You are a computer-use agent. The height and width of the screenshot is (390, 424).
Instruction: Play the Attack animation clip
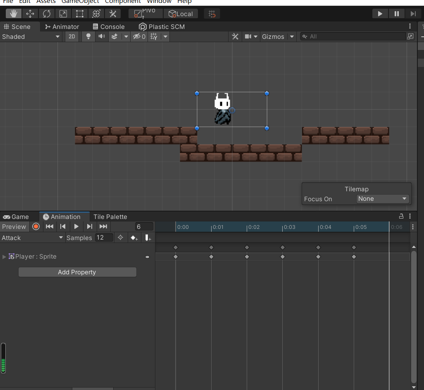(x=76, y=226)
